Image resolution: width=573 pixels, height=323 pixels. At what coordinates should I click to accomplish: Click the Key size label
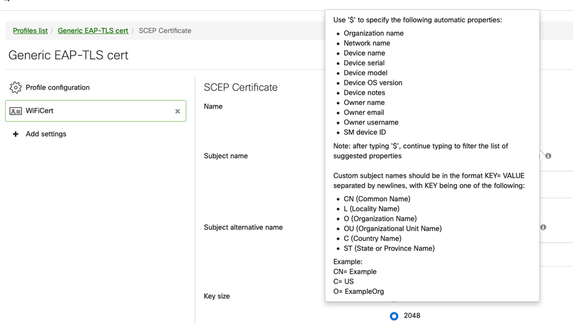217,297
